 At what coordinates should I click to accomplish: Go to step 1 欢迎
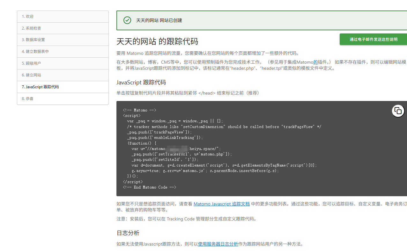tap(63, 17)
